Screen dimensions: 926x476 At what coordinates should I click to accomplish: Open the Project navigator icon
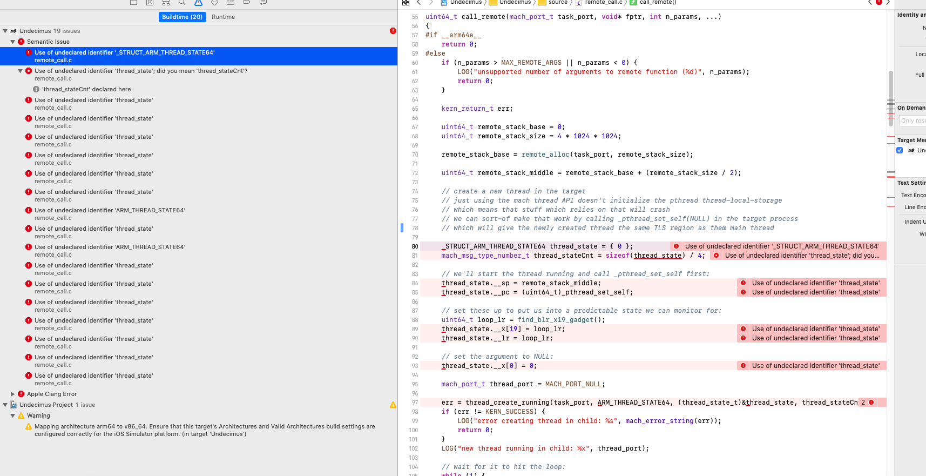(x=133, y=2)
